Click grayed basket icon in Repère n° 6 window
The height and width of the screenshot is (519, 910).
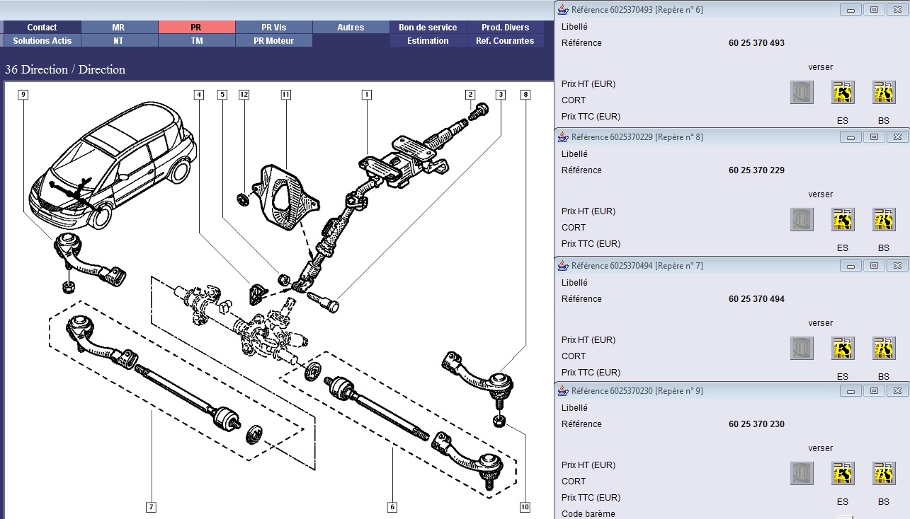802,93
